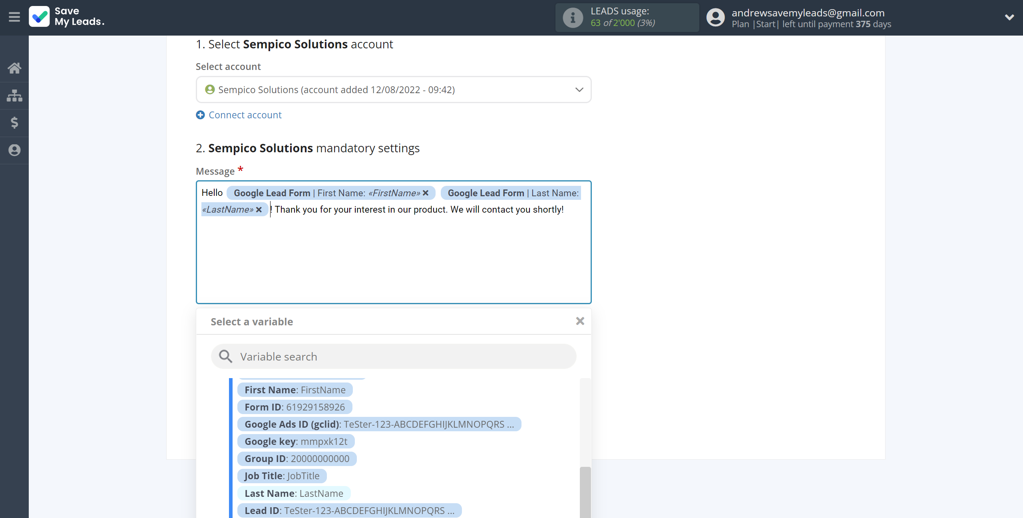
Task: Click the variable list scrollbar thumb
Action: (585, 492)
